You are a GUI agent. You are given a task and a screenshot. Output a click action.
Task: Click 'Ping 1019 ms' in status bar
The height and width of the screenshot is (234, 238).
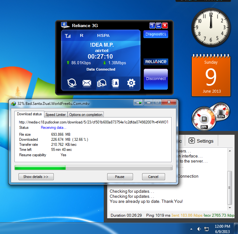[x=158, y=215]
